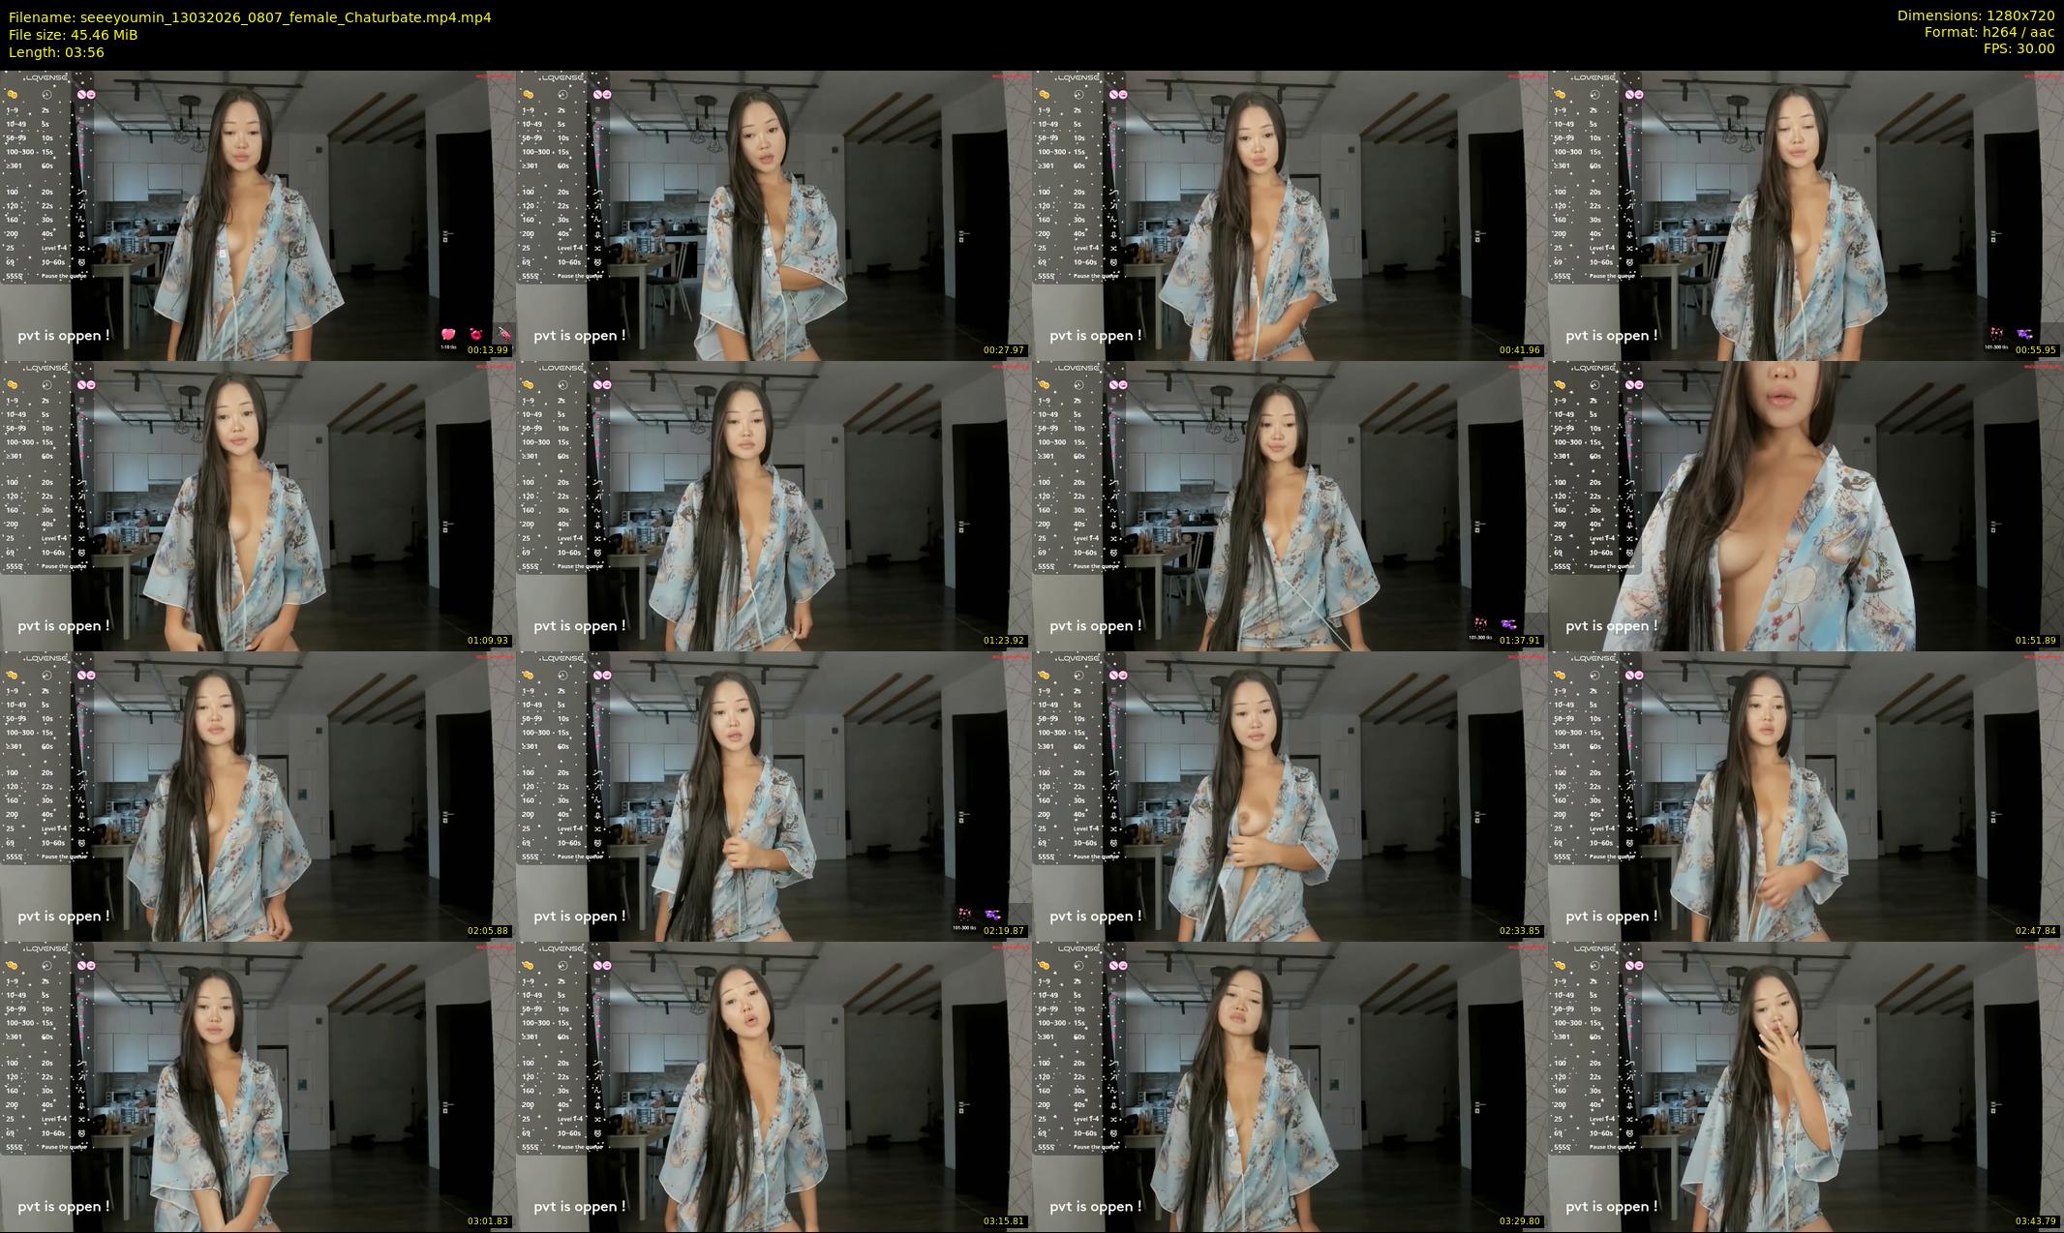Open the thumbnail stamped 00:13.99
This screenshot has height=1233, width=2064.
click(258, 216)
